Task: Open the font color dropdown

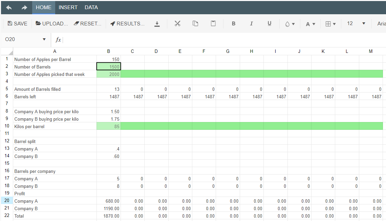Action: coord(310,24)
